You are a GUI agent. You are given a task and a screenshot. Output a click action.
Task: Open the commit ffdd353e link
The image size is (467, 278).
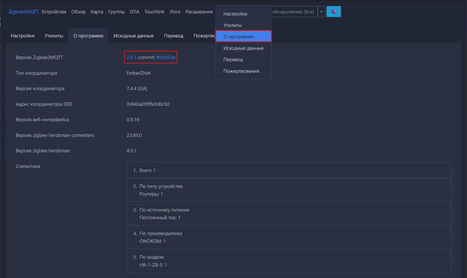click(x=166, y=57)
